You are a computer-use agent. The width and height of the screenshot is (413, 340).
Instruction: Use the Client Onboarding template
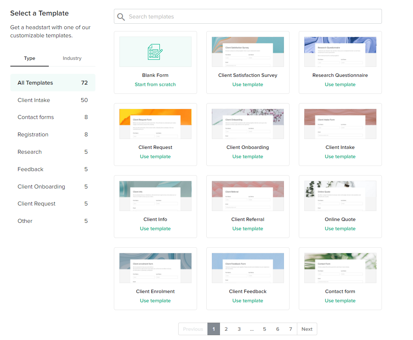[x=248, y=157]
